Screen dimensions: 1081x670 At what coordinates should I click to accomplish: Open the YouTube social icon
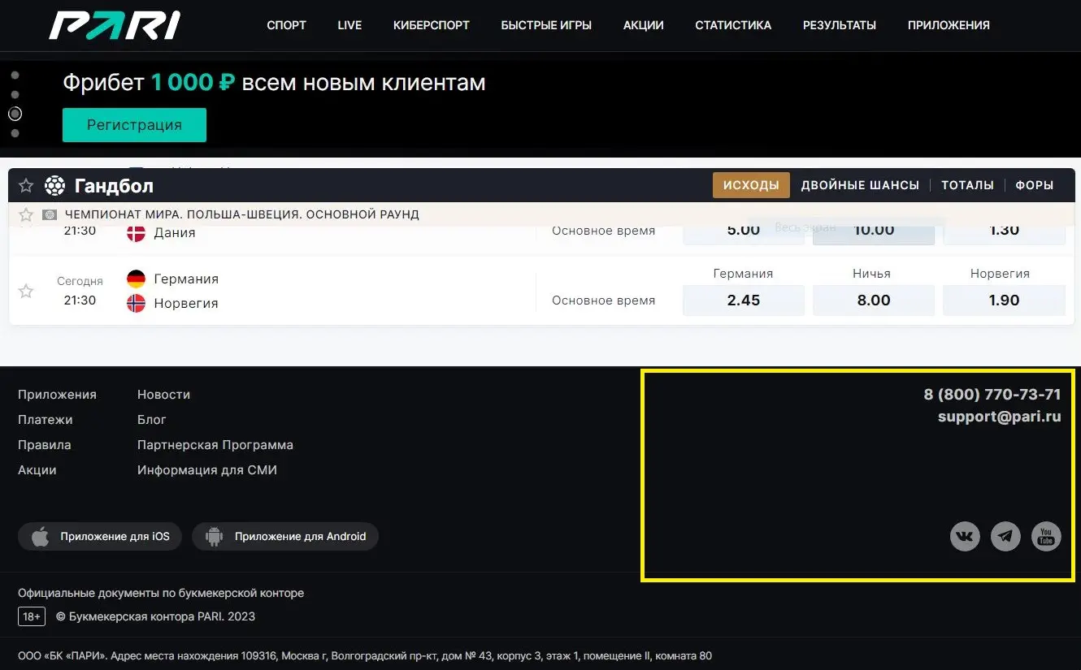click(x=1046, y=537)
